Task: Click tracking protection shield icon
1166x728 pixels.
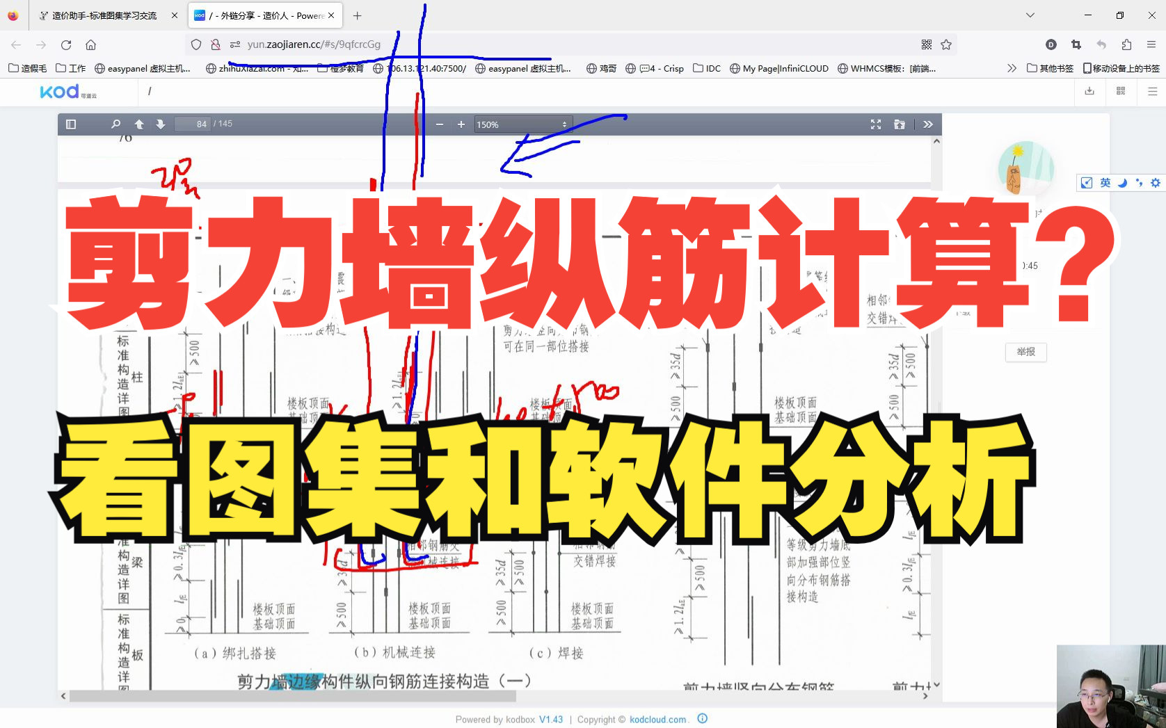Action: 196,45
